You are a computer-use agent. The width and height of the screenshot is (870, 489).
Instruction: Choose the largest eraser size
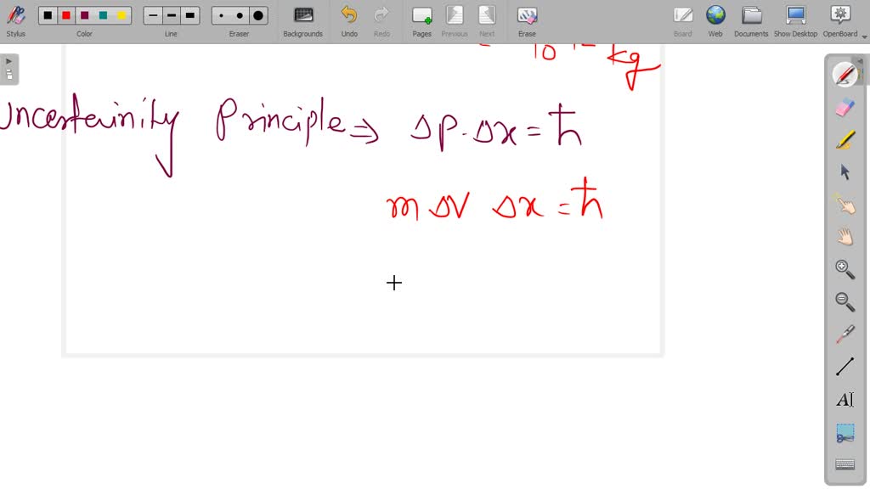257,14
